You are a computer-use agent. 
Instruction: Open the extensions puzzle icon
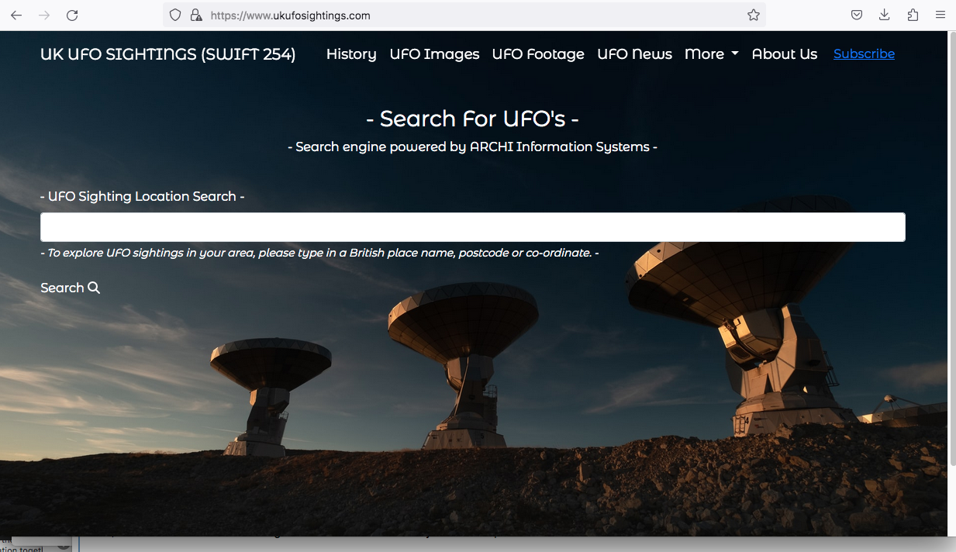pos(913,16)
